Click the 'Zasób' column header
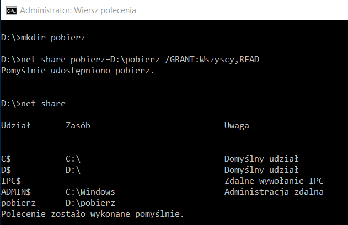The height and width of the screenshot is (225, 348). pyautogui.click(x=78, y=126)
